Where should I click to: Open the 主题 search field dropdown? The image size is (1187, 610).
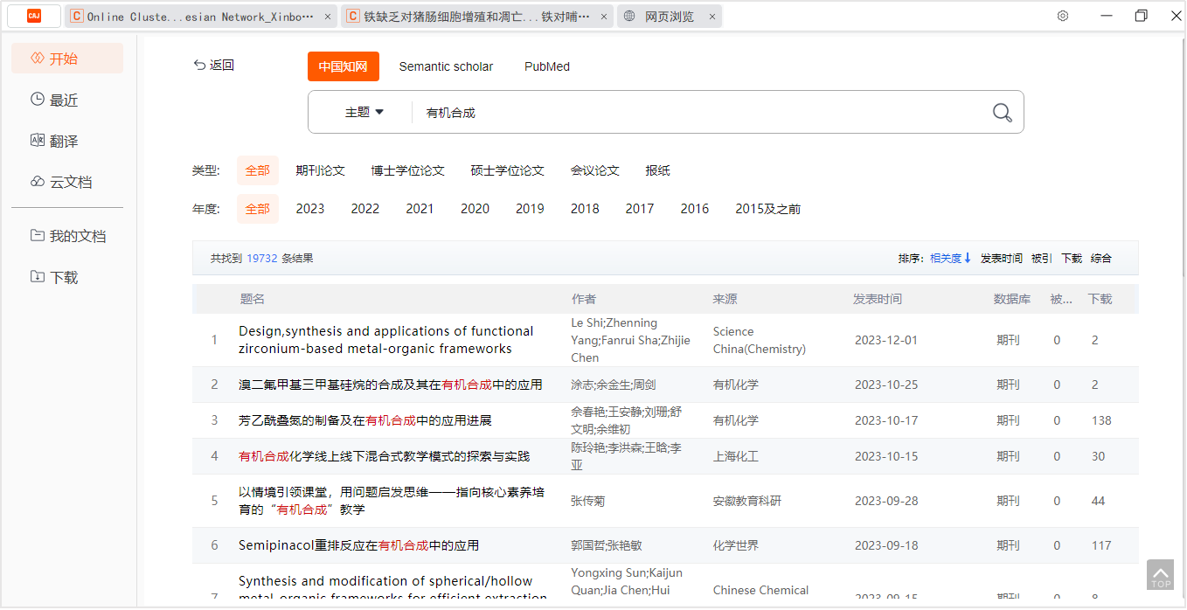click(x=364, y=112)
